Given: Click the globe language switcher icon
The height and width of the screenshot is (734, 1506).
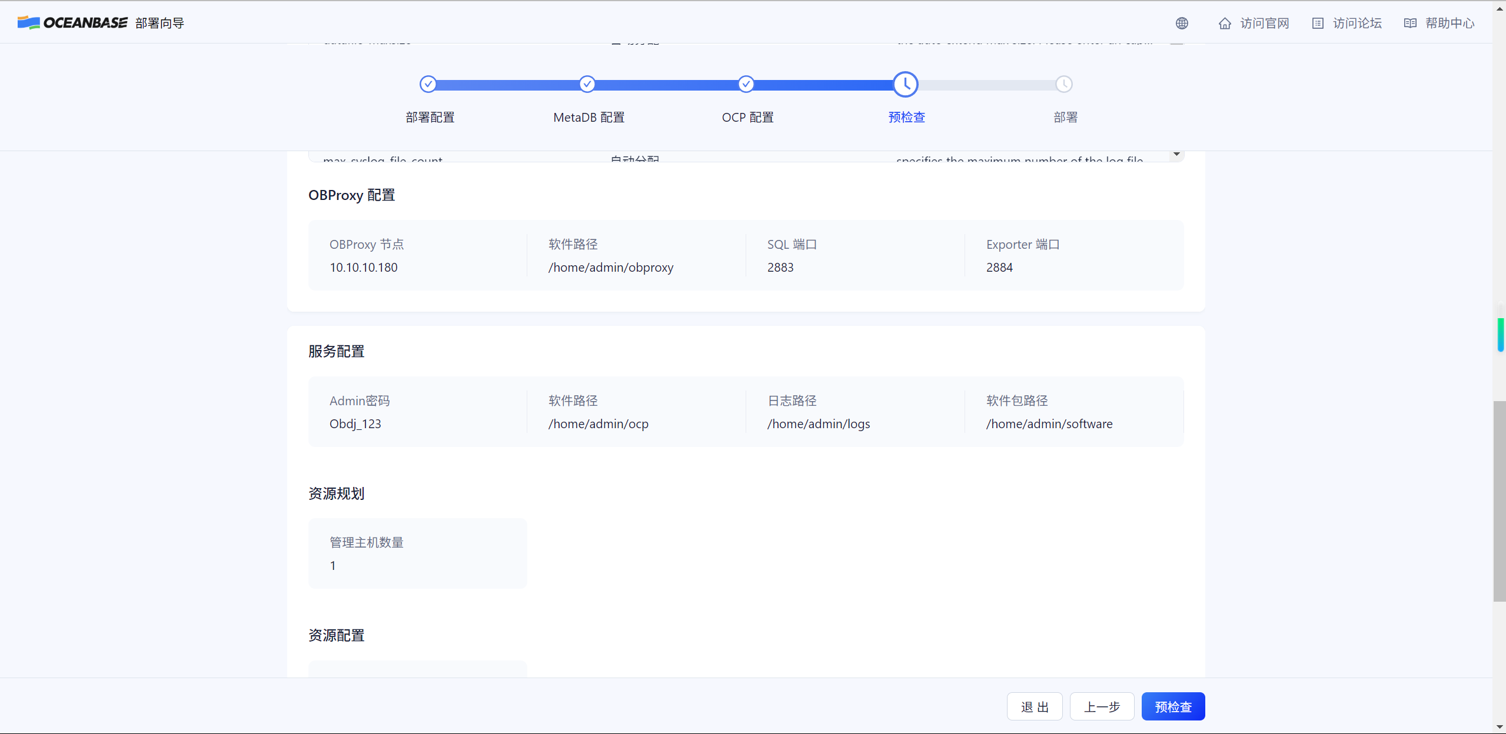Looking at the screenshot, I should [1182, 23].
